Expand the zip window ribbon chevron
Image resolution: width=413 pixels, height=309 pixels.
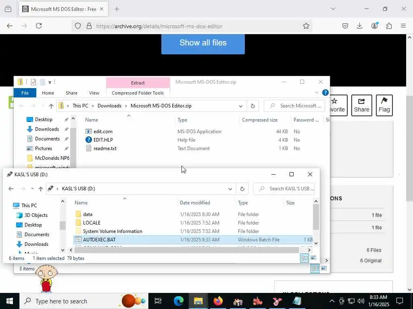pyautogui.click(x=316, y=93)
